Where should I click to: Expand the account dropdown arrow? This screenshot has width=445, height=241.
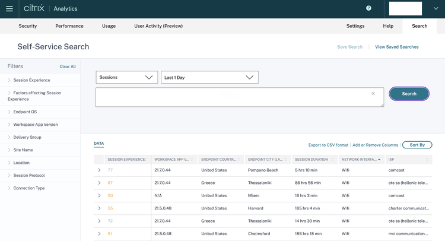click(x=436, y=8)
